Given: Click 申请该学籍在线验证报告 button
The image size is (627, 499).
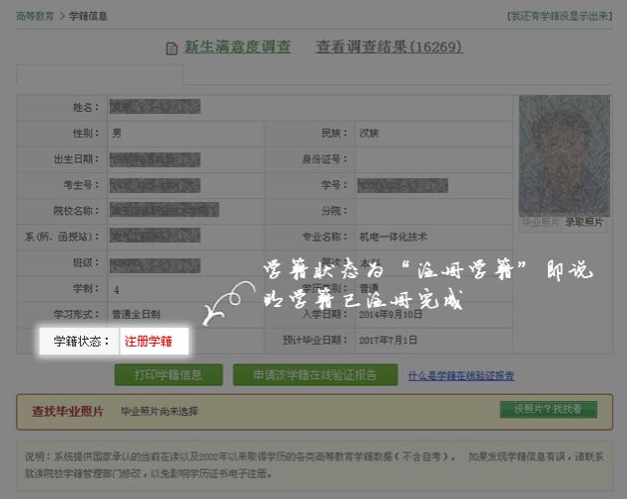Looking at the screenshot, I should tap(315, 375).
